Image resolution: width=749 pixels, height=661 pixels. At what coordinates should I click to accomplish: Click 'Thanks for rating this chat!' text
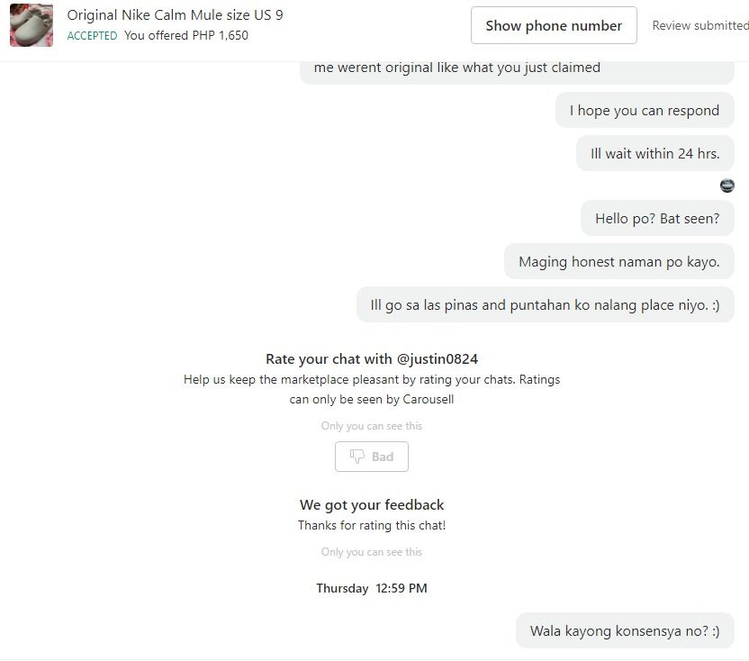coord(372,525)
